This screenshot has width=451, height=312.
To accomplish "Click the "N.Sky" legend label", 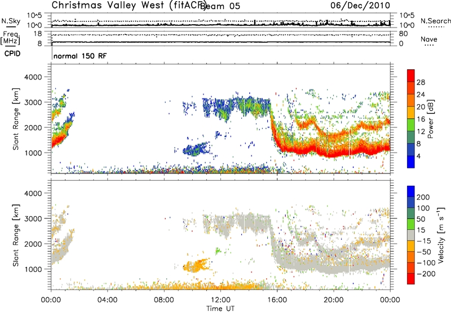I will pyautogui.click(x=11, y=21).
